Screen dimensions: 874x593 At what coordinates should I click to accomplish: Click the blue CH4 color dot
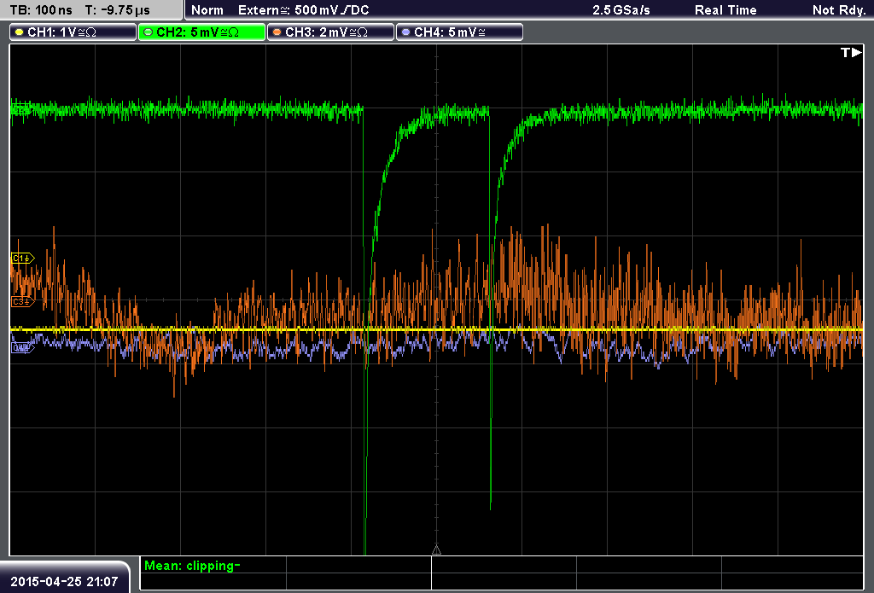coord(405,32)
